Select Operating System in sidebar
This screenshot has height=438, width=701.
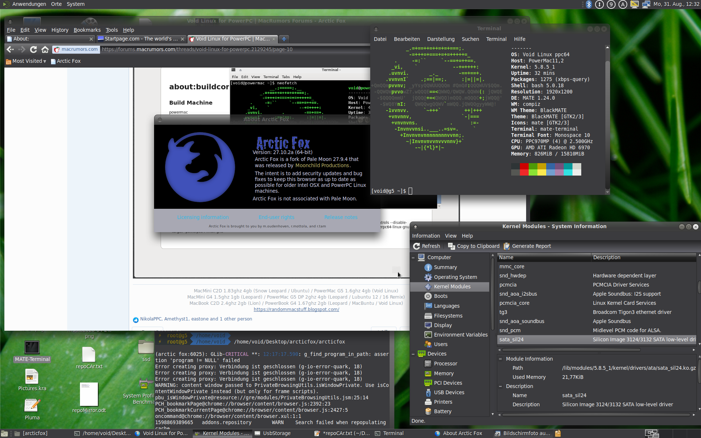455,277
